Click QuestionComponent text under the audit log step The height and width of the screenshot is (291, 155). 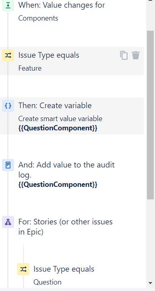click(58, 185)
